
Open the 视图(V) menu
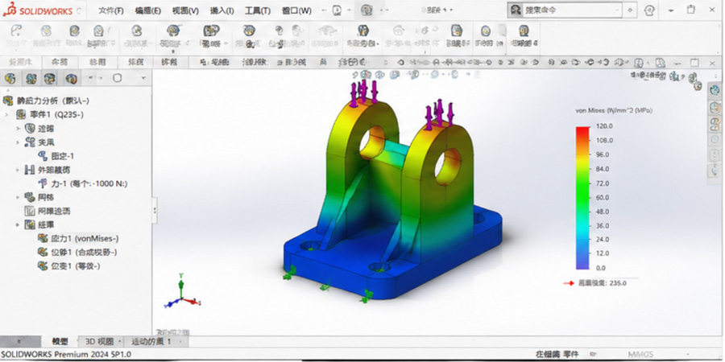click(x=185, y=10)
